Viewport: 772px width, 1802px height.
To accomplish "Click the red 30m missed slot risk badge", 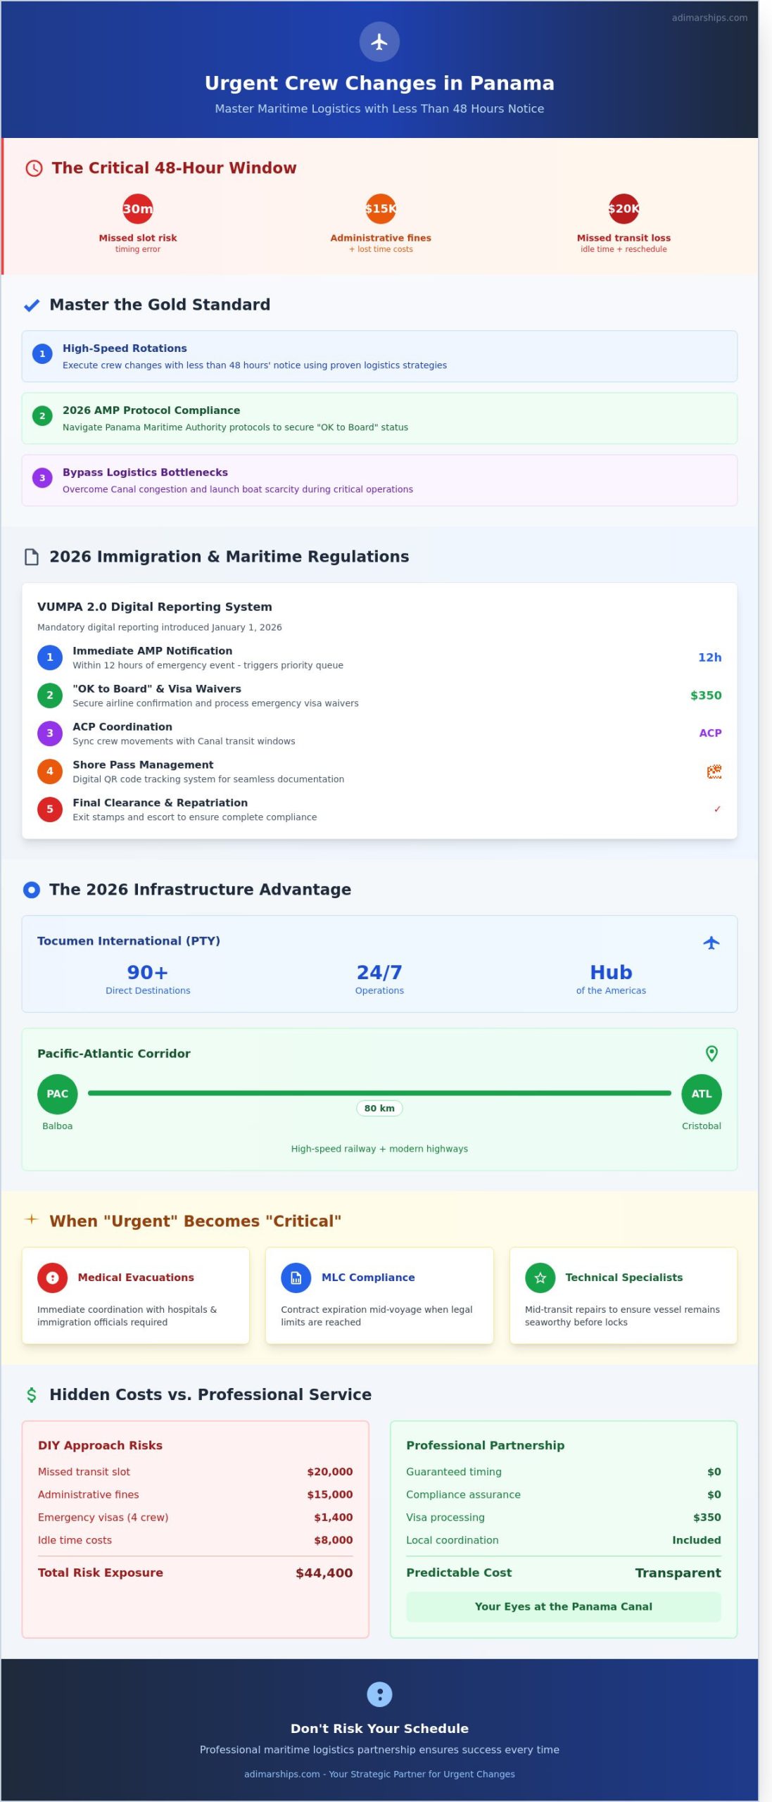I will (x=138, y=208).
